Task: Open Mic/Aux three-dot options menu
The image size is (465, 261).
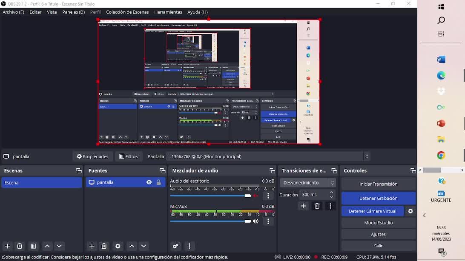Action: pyautogui.click(x=268, y=221)
